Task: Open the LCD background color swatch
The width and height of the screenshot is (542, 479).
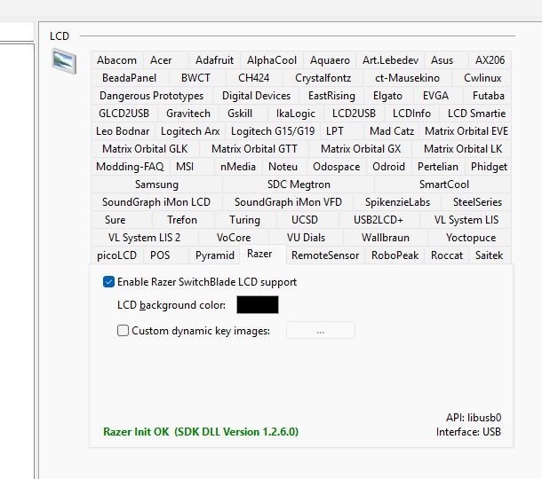Action: [x=258, y=305]
